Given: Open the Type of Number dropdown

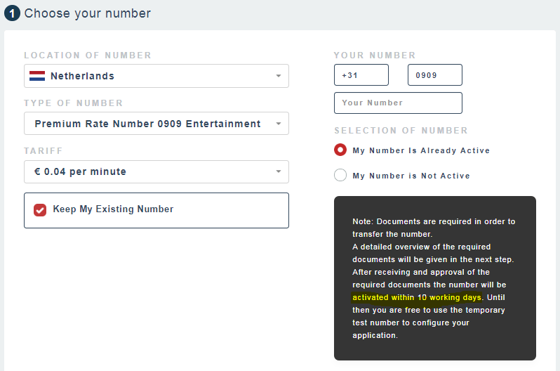Looking at the screenshot, I should (156, 124).
